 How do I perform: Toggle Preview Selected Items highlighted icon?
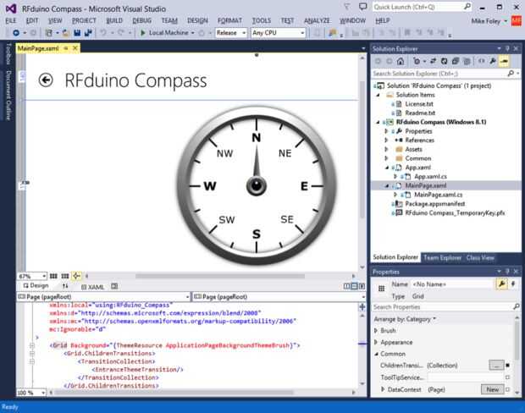tap(504, 61)
